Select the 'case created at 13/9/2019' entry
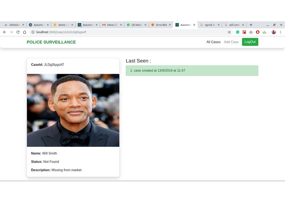This screenshot has width=285, height=202. (192, 70)
